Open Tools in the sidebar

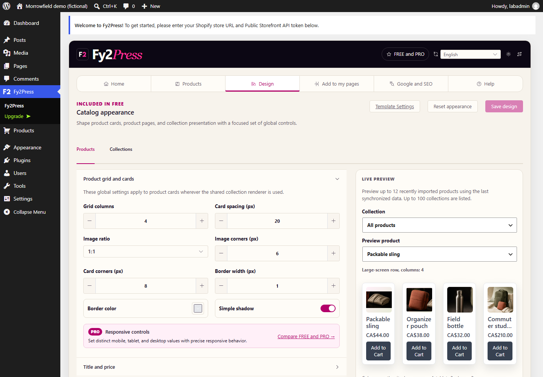30,186
